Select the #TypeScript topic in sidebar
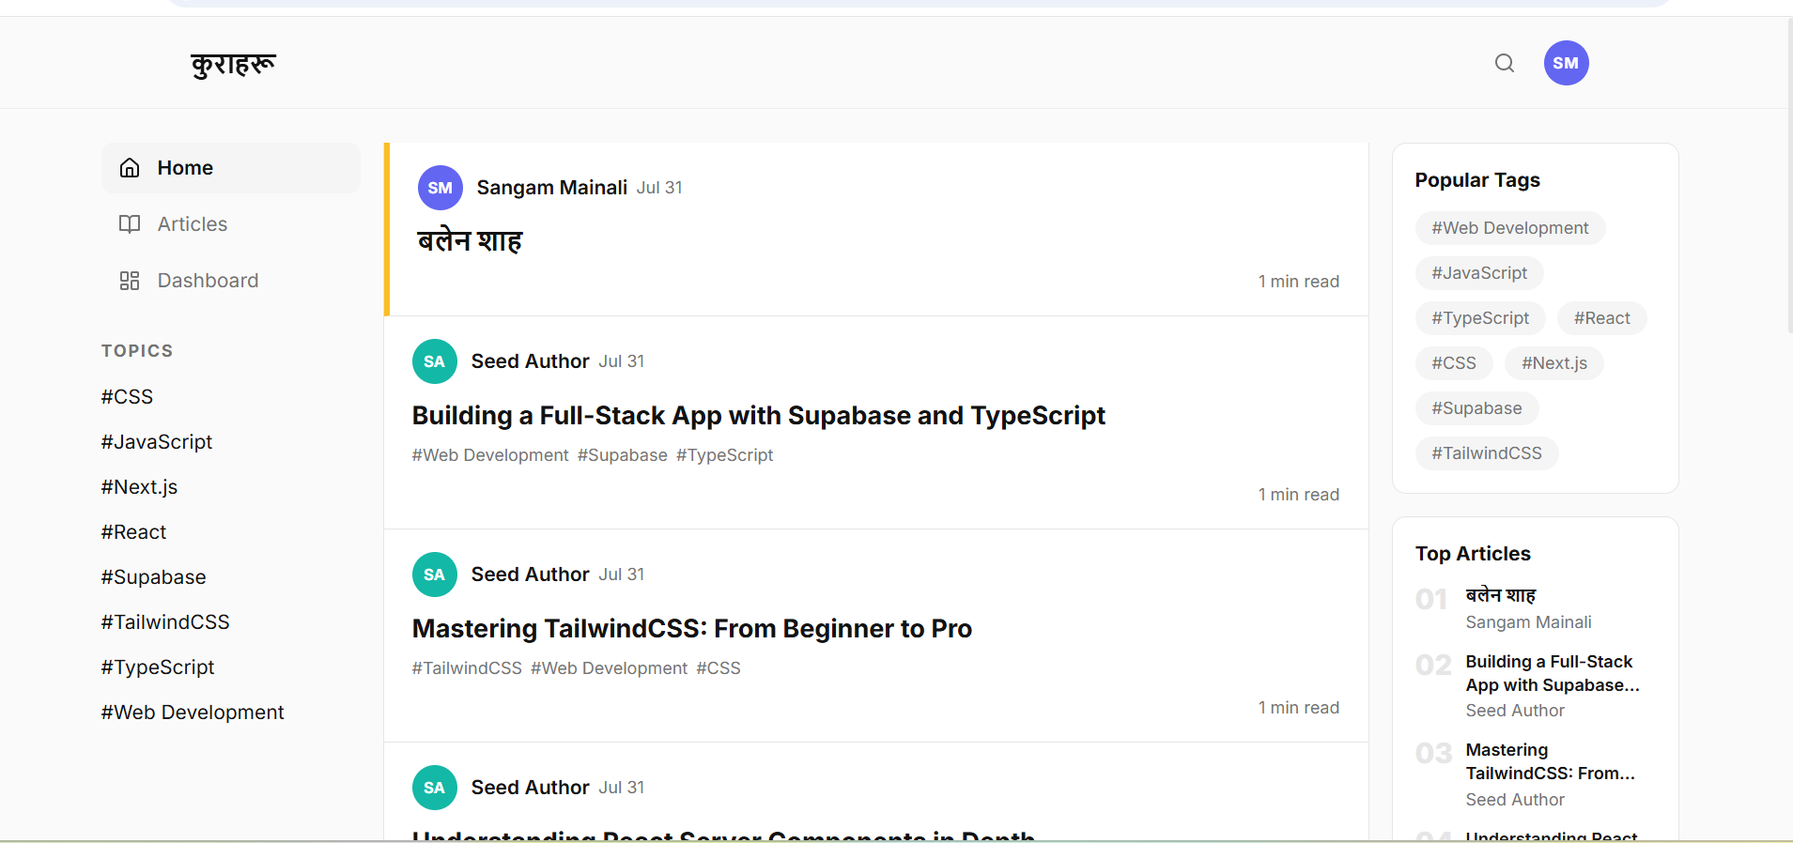Image resolution: width=1793 pixels, height=843 pixels. click(158, 667)
